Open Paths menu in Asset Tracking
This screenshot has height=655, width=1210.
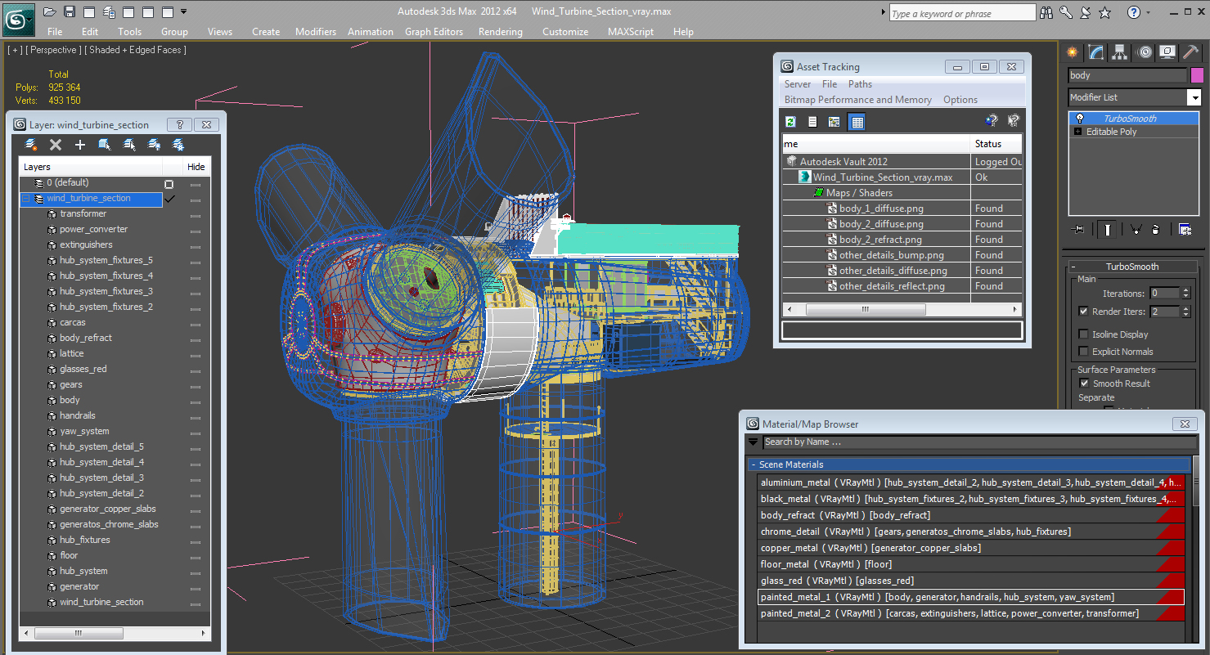pyautogui.click(x=860, y=84)
